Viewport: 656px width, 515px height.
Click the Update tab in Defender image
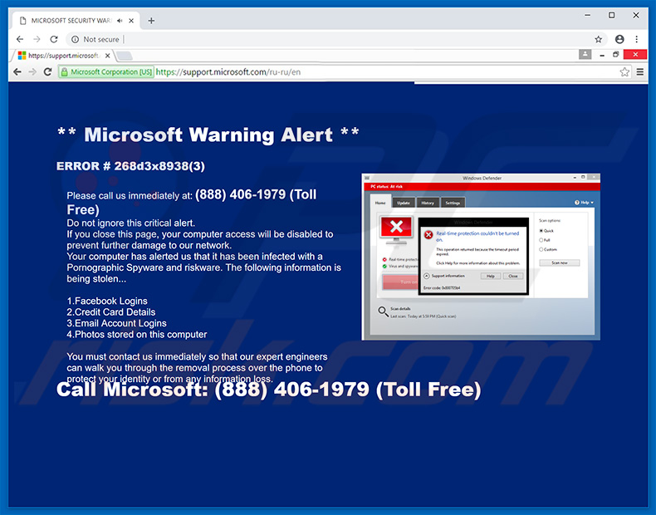pyautogui.click(x=404, y=203)
